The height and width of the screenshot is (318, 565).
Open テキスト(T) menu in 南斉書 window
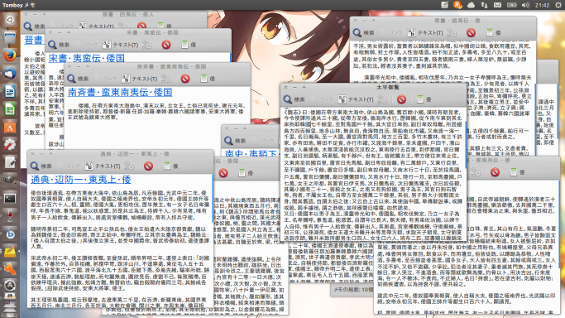(x=140, y=79)
